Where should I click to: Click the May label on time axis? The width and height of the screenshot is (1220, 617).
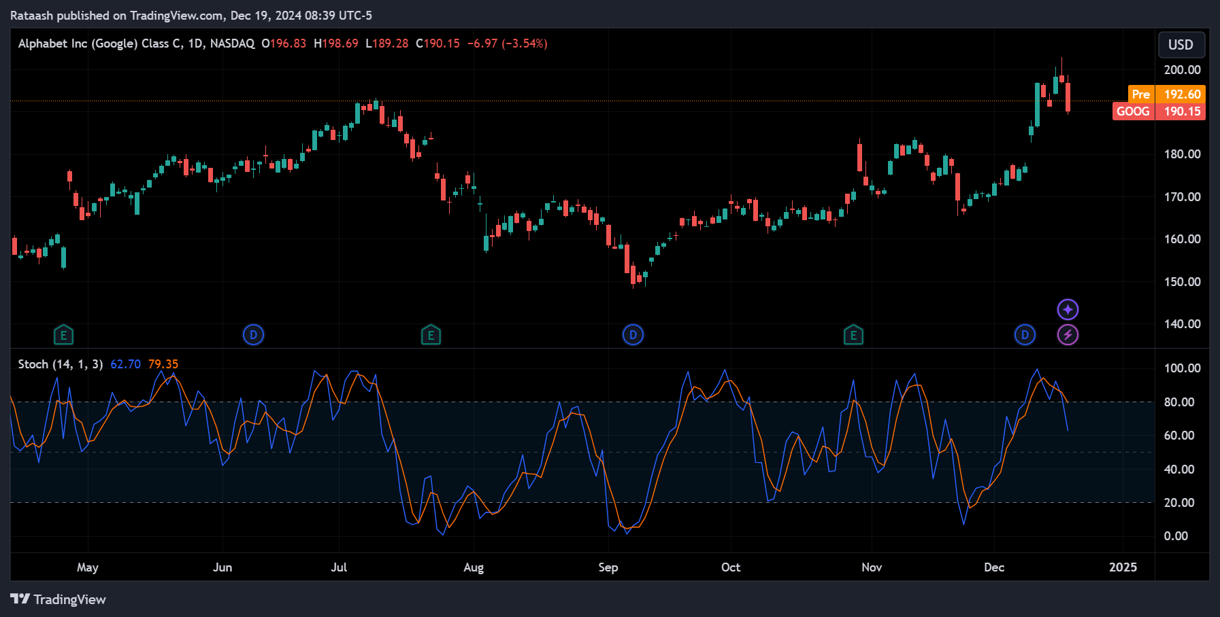(x=88, y=567)
